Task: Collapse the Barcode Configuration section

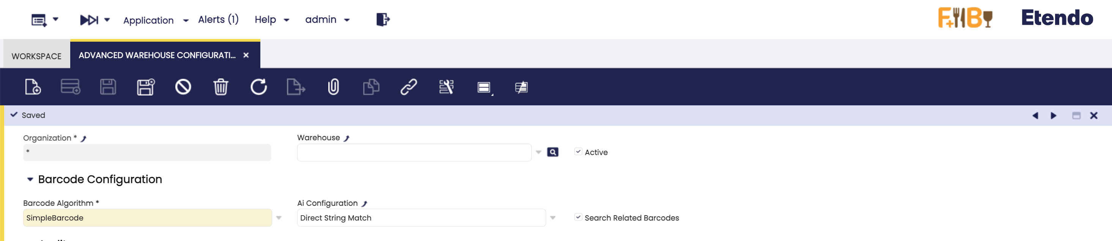Action: (30, 179)
